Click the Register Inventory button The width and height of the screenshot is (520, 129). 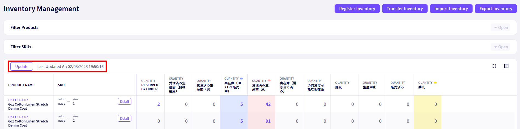point(357,8)
